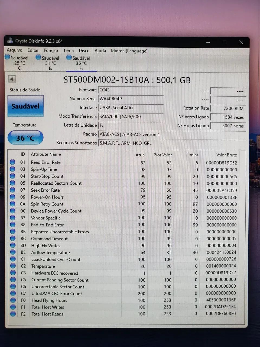Click the status icon for Seek Error Rate
The width and height of the screenshot is (260, 347).
point(12,190)
